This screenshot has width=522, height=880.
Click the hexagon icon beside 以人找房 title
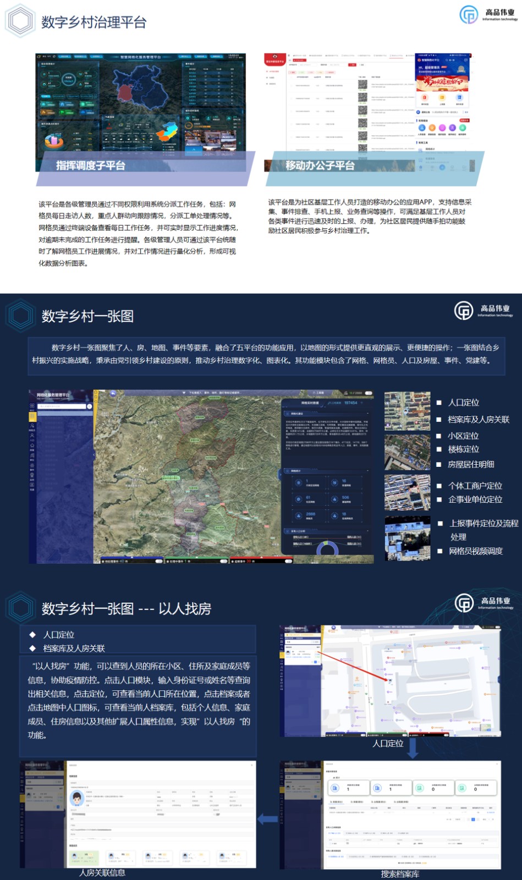(21, 608)
